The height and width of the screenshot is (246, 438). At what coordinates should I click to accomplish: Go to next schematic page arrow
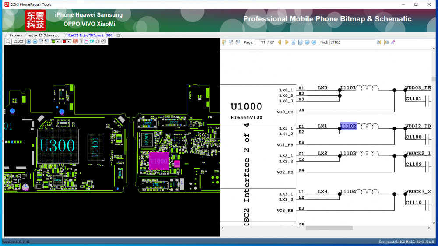coord(287,42)
